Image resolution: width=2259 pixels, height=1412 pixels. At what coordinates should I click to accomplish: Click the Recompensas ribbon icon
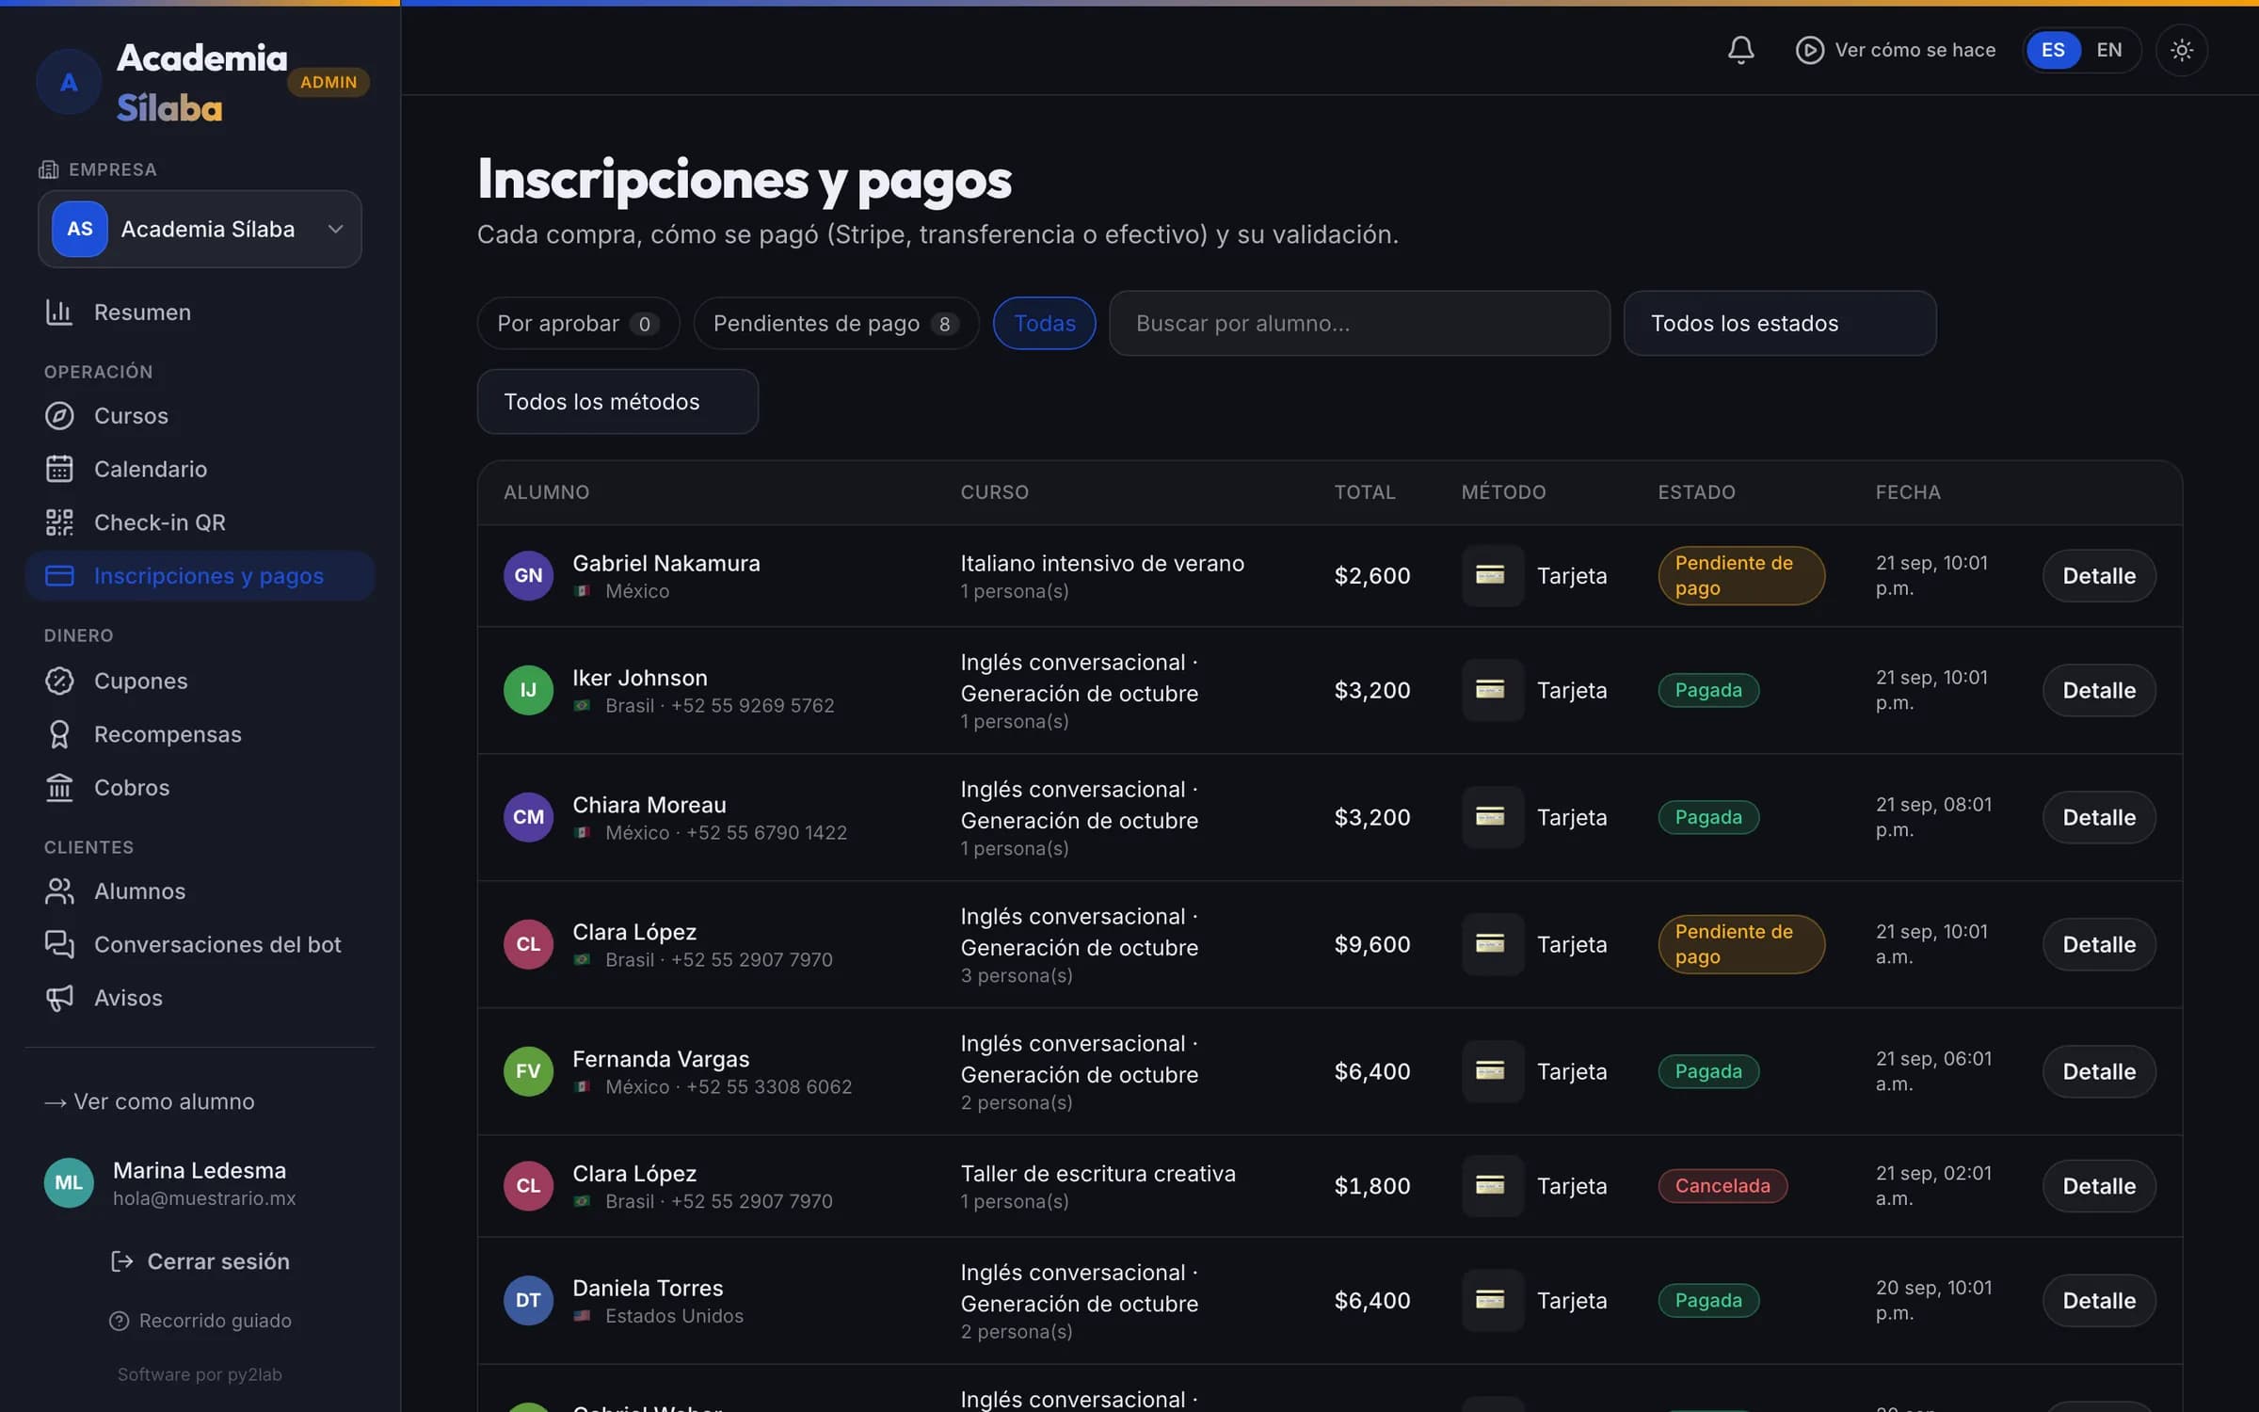(x=59, y=734)
